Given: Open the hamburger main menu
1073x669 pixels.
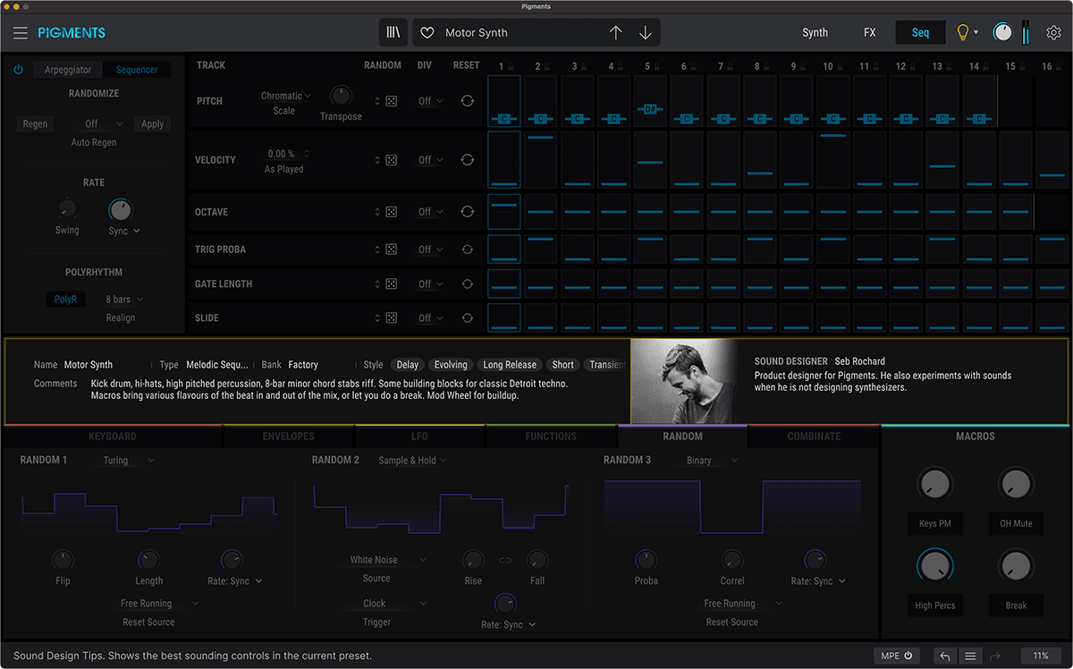Looking at the screenshot, I should coord(21,33).
